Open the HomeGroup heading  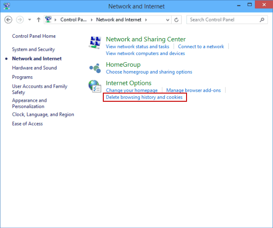(123, 64)
